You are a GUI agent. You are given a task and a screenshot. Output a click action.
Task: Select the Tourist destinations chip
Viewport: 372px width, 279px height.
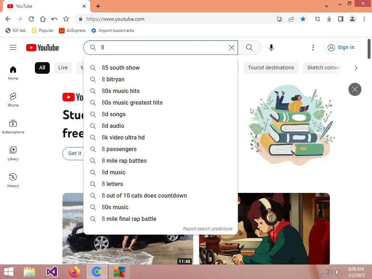point(271,68)
